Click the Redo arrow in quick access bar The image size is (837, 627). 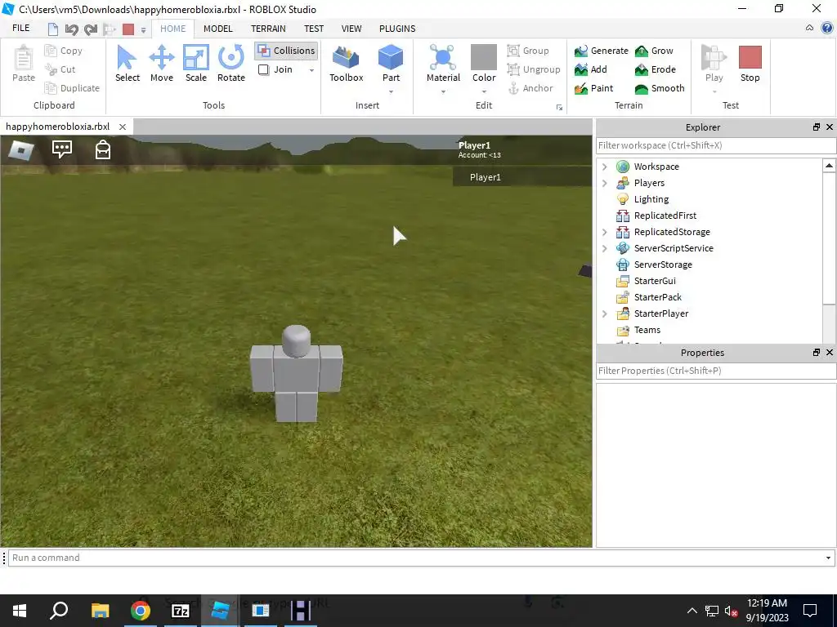click(91, 29)
